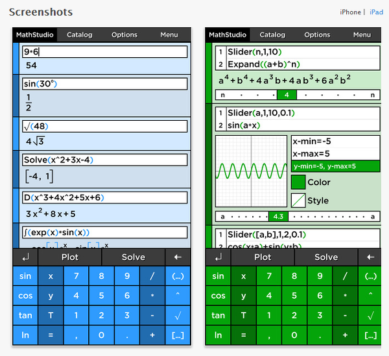Tap the ln key on green keypad
This screenshot has height=356, width=389.
coord(218,335)
